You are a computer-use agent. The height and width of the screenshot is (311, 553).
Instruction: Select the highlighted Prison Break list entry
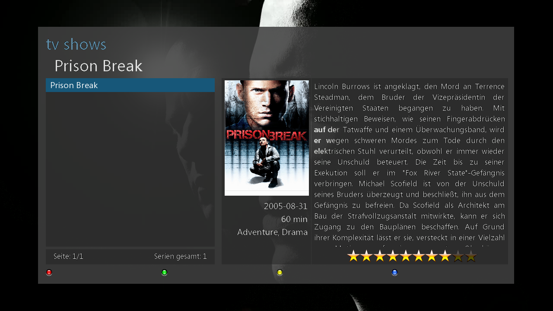(130, 85)
